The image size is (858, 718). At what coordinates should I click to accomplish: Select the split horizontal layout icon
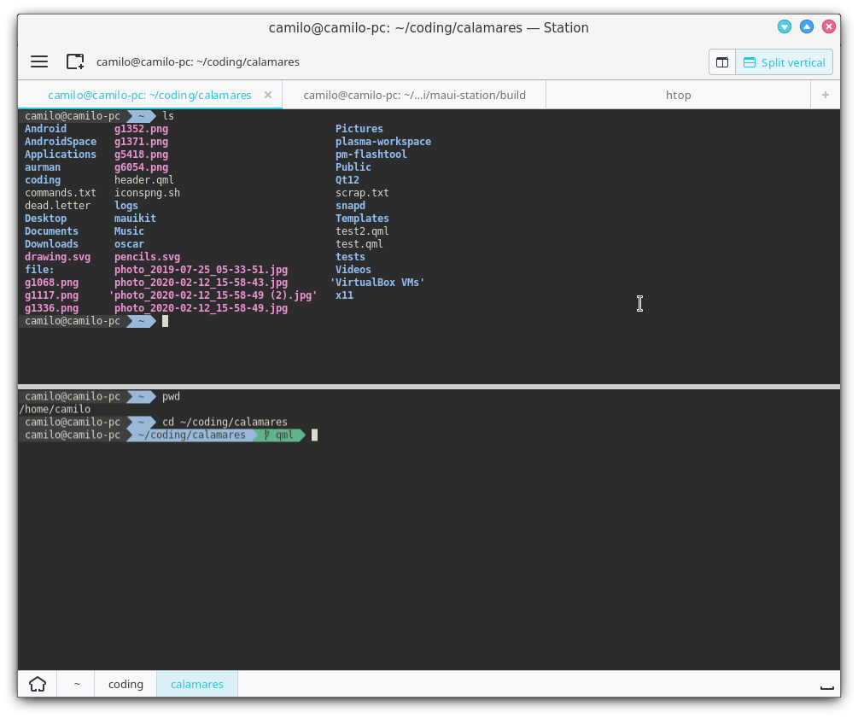pos(721,61)
